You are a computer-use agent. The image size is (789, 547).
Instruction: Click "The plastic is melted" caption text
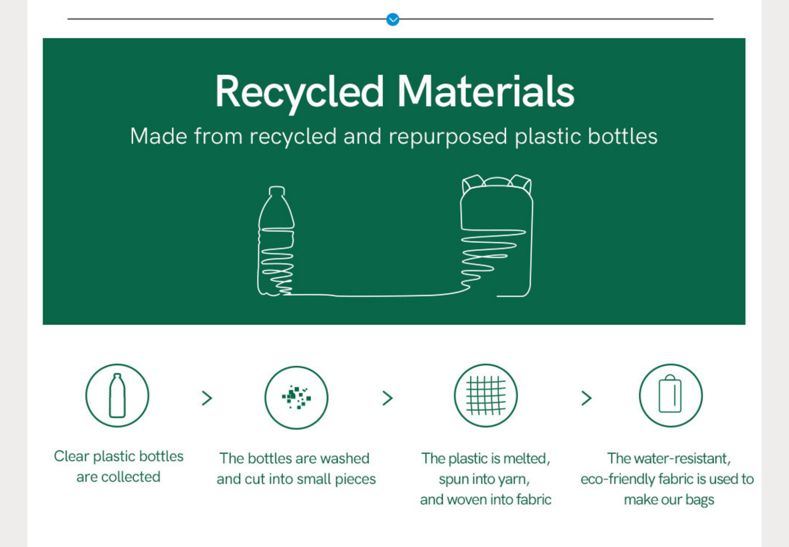coord(485,479)
